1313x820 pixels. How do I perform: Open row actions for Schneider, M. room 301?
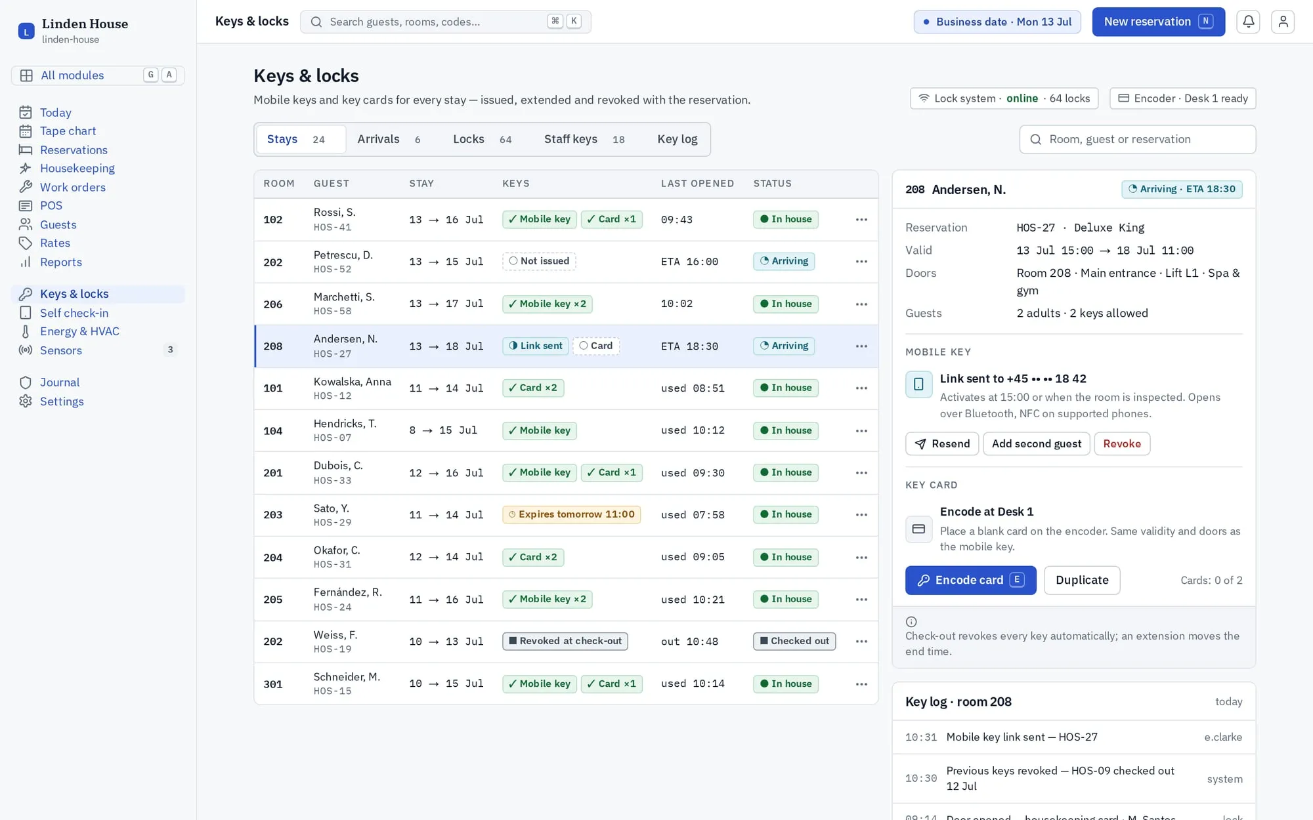pos(861,684)
